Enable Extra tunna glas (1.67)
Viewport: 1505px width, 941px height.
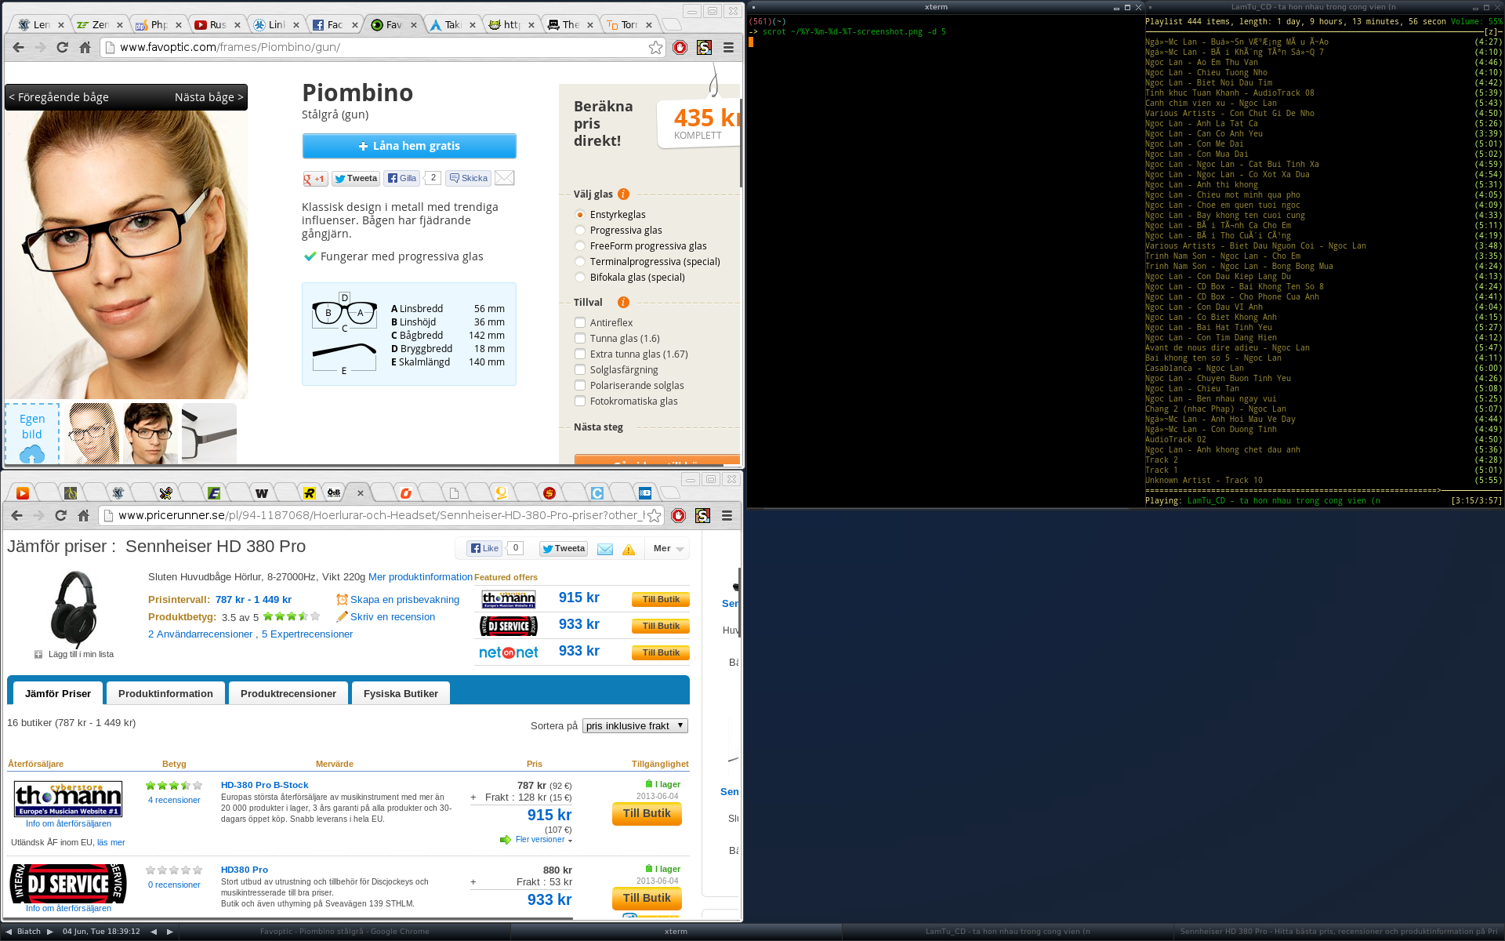579,354
